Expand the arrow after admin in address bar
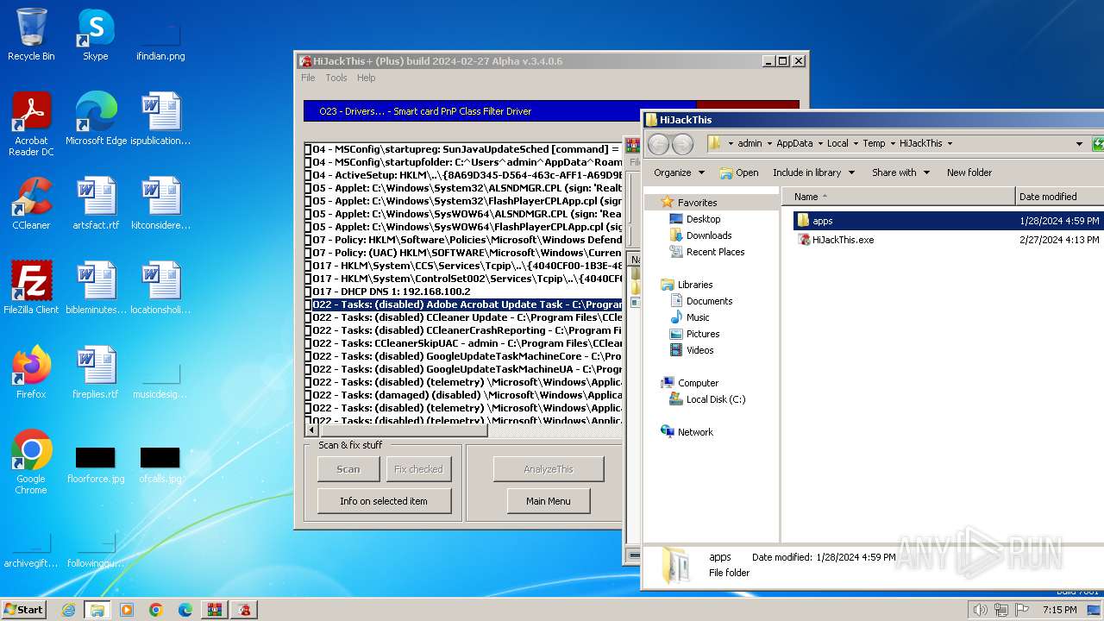The height and width of the screenshot is (621, 1104). [x=769, y=144]
